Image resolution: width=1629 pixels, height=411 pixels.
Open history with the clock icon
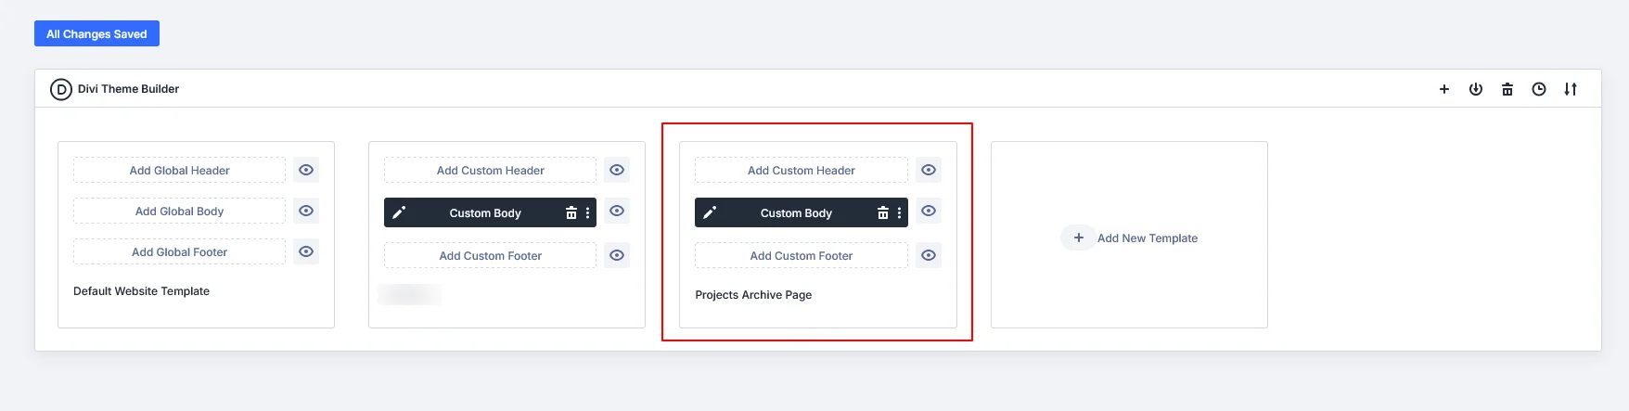[x=1539, y=89]
